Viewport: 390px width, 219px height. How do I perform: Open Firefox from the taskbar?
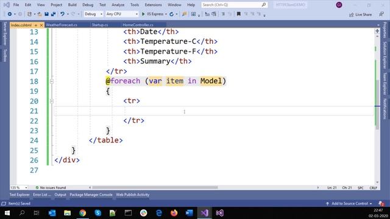174,213
